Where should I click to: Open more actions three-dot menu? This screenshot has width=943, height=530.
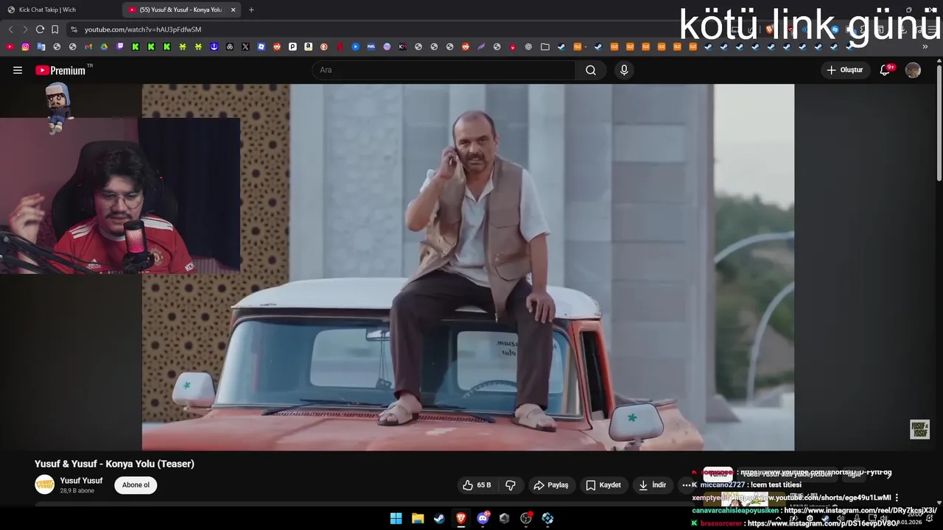pyautogui.click(x=687, y=485)
